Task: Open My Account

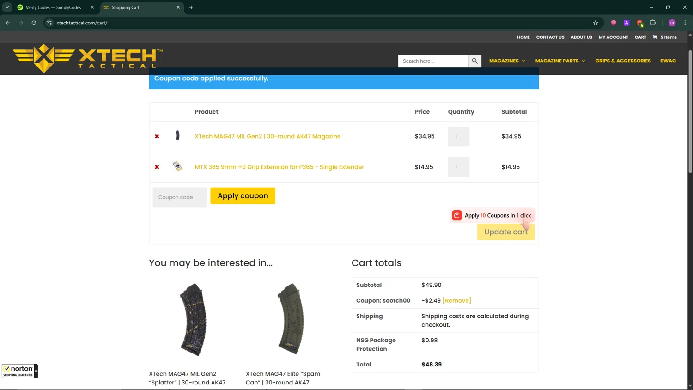Action: pyautogui.click(x=613, y=37)
